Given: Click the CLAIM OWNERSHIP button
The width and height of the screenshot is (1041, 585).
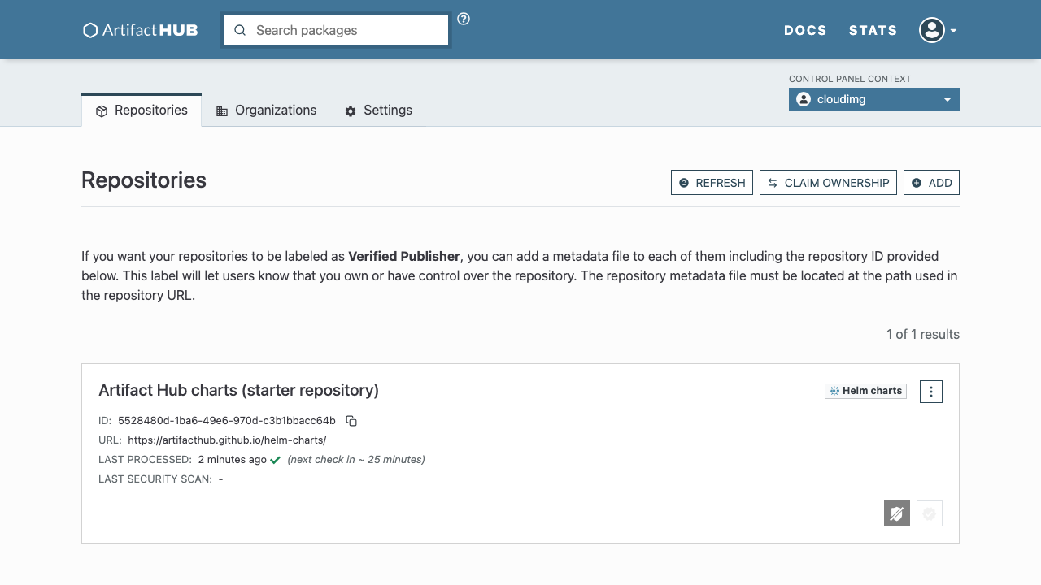Looking at the screenshot, I should pyautogui.click(x=828, y=183).
